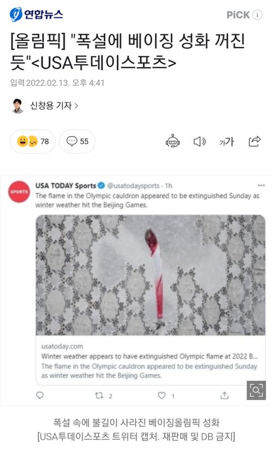Open tweet three-dot more menu
The image size is (272, 453).
261,185
